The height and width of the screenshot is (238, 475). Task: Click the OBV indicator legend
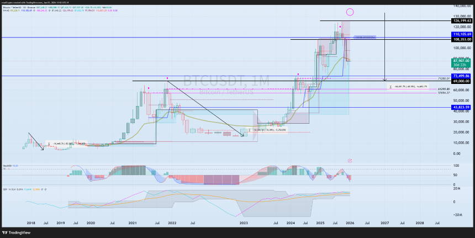24,189
